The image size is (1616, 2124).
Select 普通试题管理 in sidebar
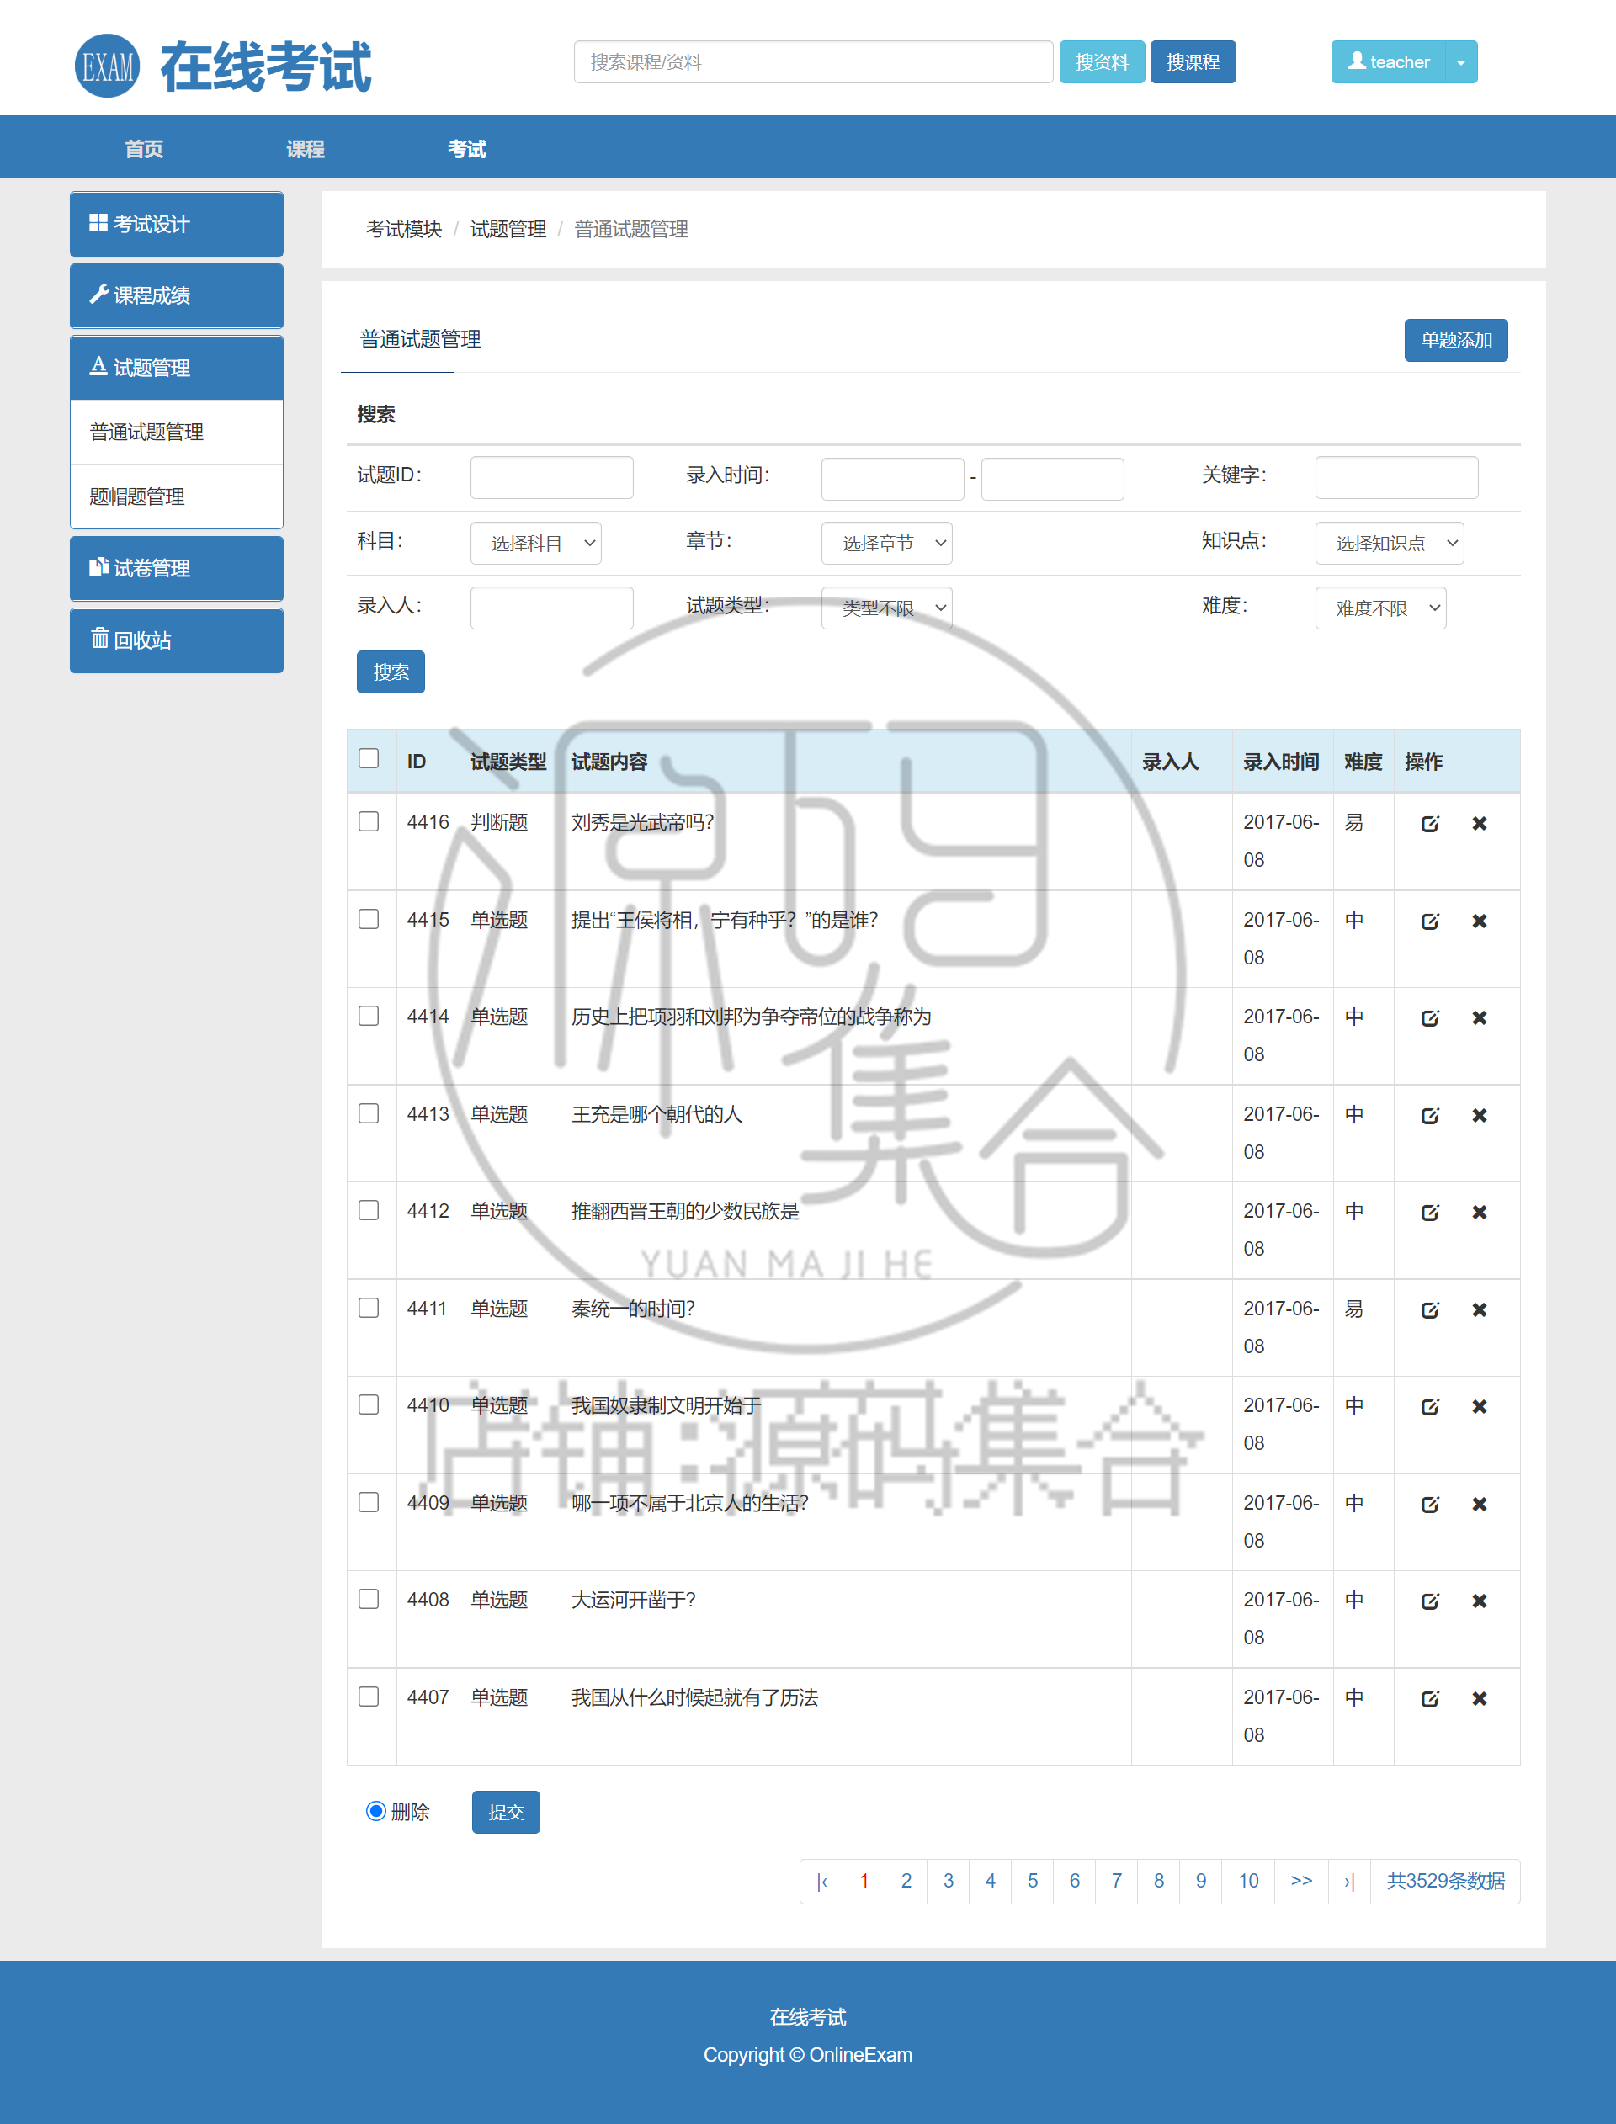point(176,433)
